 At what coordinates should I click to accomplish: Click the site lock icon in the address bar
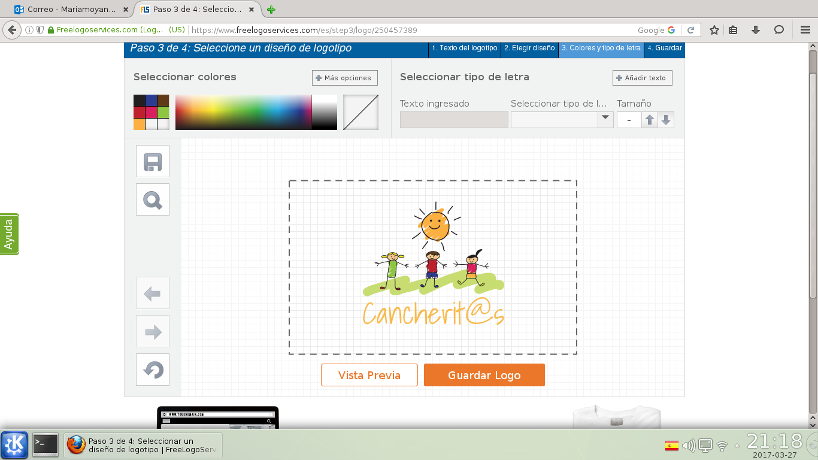pyautogui.click(x=51, y=30)
